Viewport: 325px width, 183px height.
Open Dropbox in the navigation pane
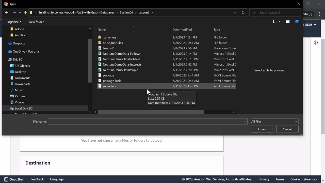(x=19, y=43)
